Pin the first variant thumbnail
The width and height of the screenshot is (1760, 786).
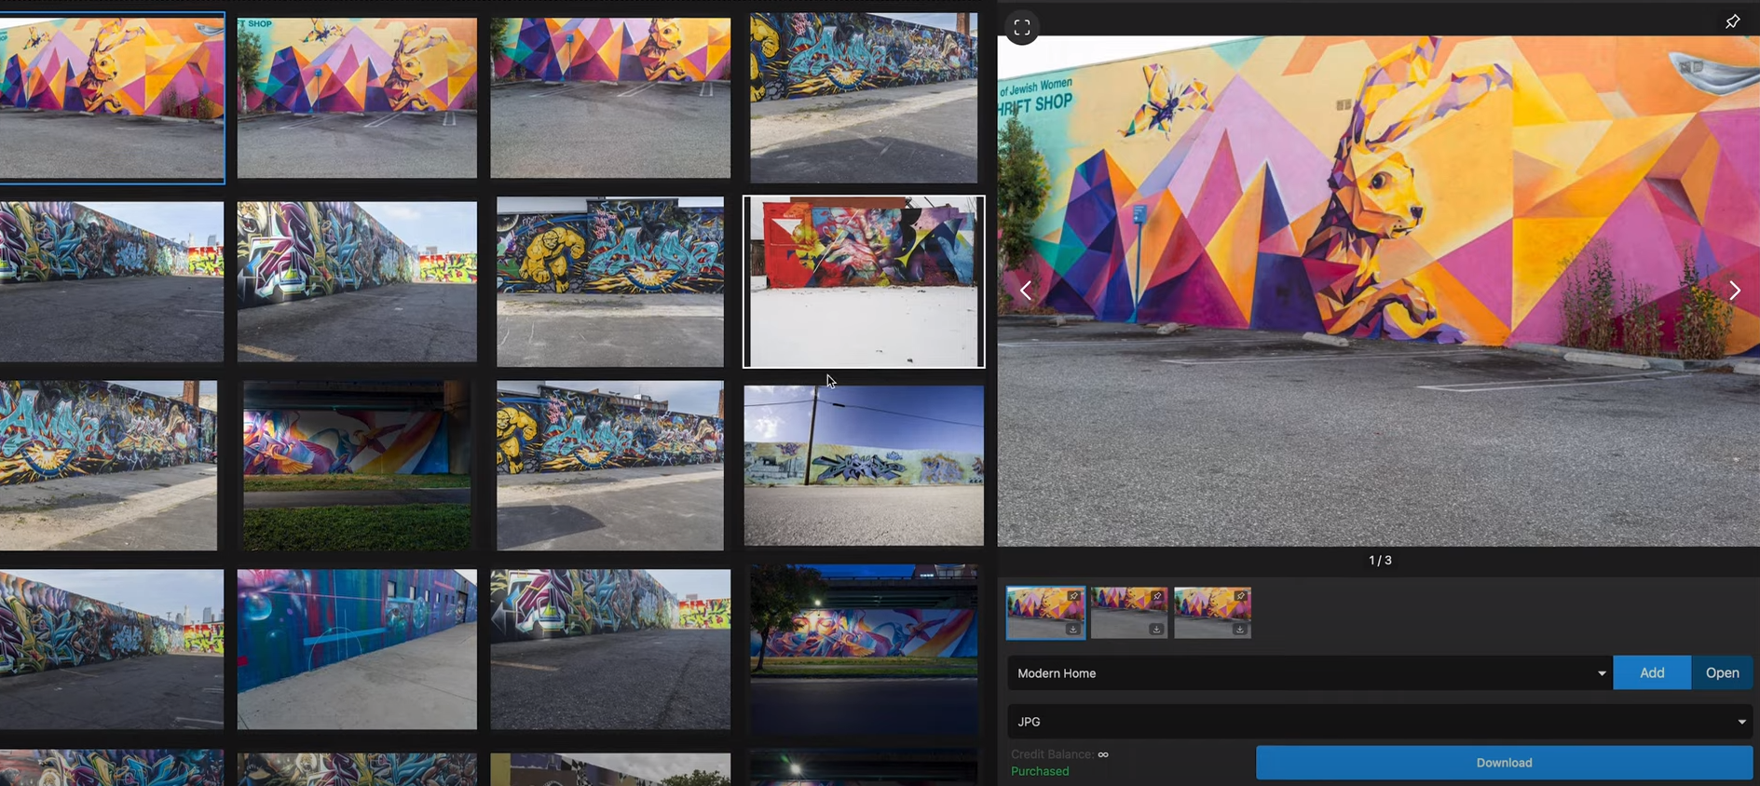pos(1073,596)
